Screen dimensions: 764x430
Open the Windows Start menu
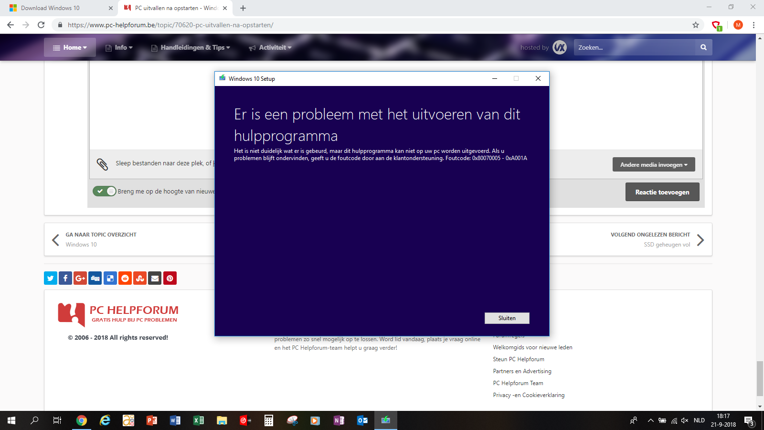tap(11, 420)
